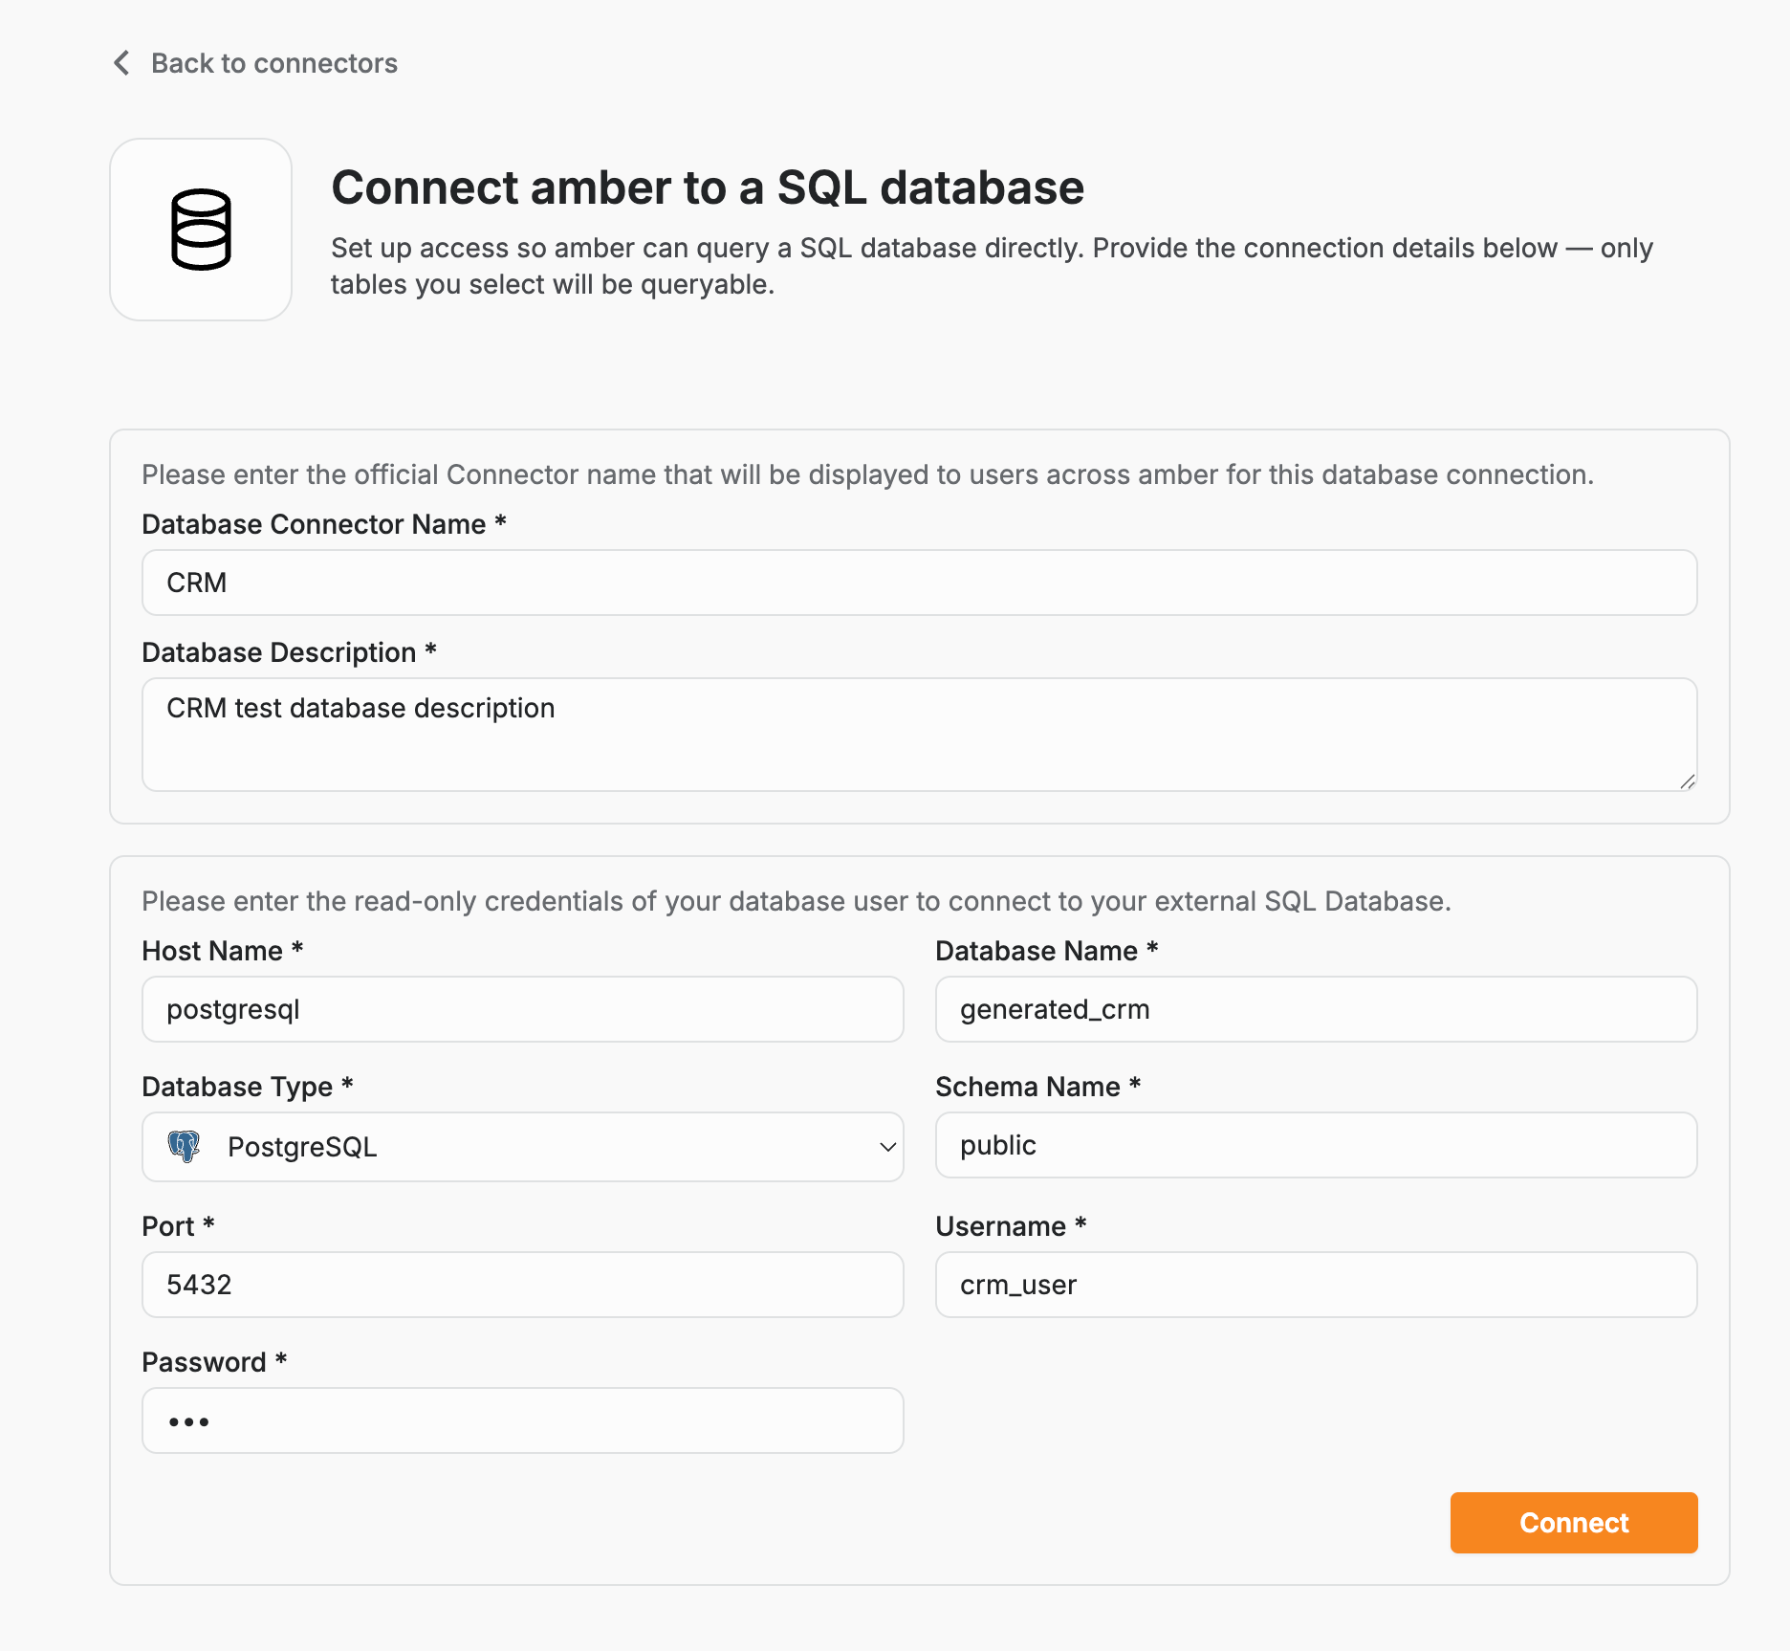Screen dimensions: 1790x1651
Task: Click the description box resize handle
Action: [x=1687, y=781]
